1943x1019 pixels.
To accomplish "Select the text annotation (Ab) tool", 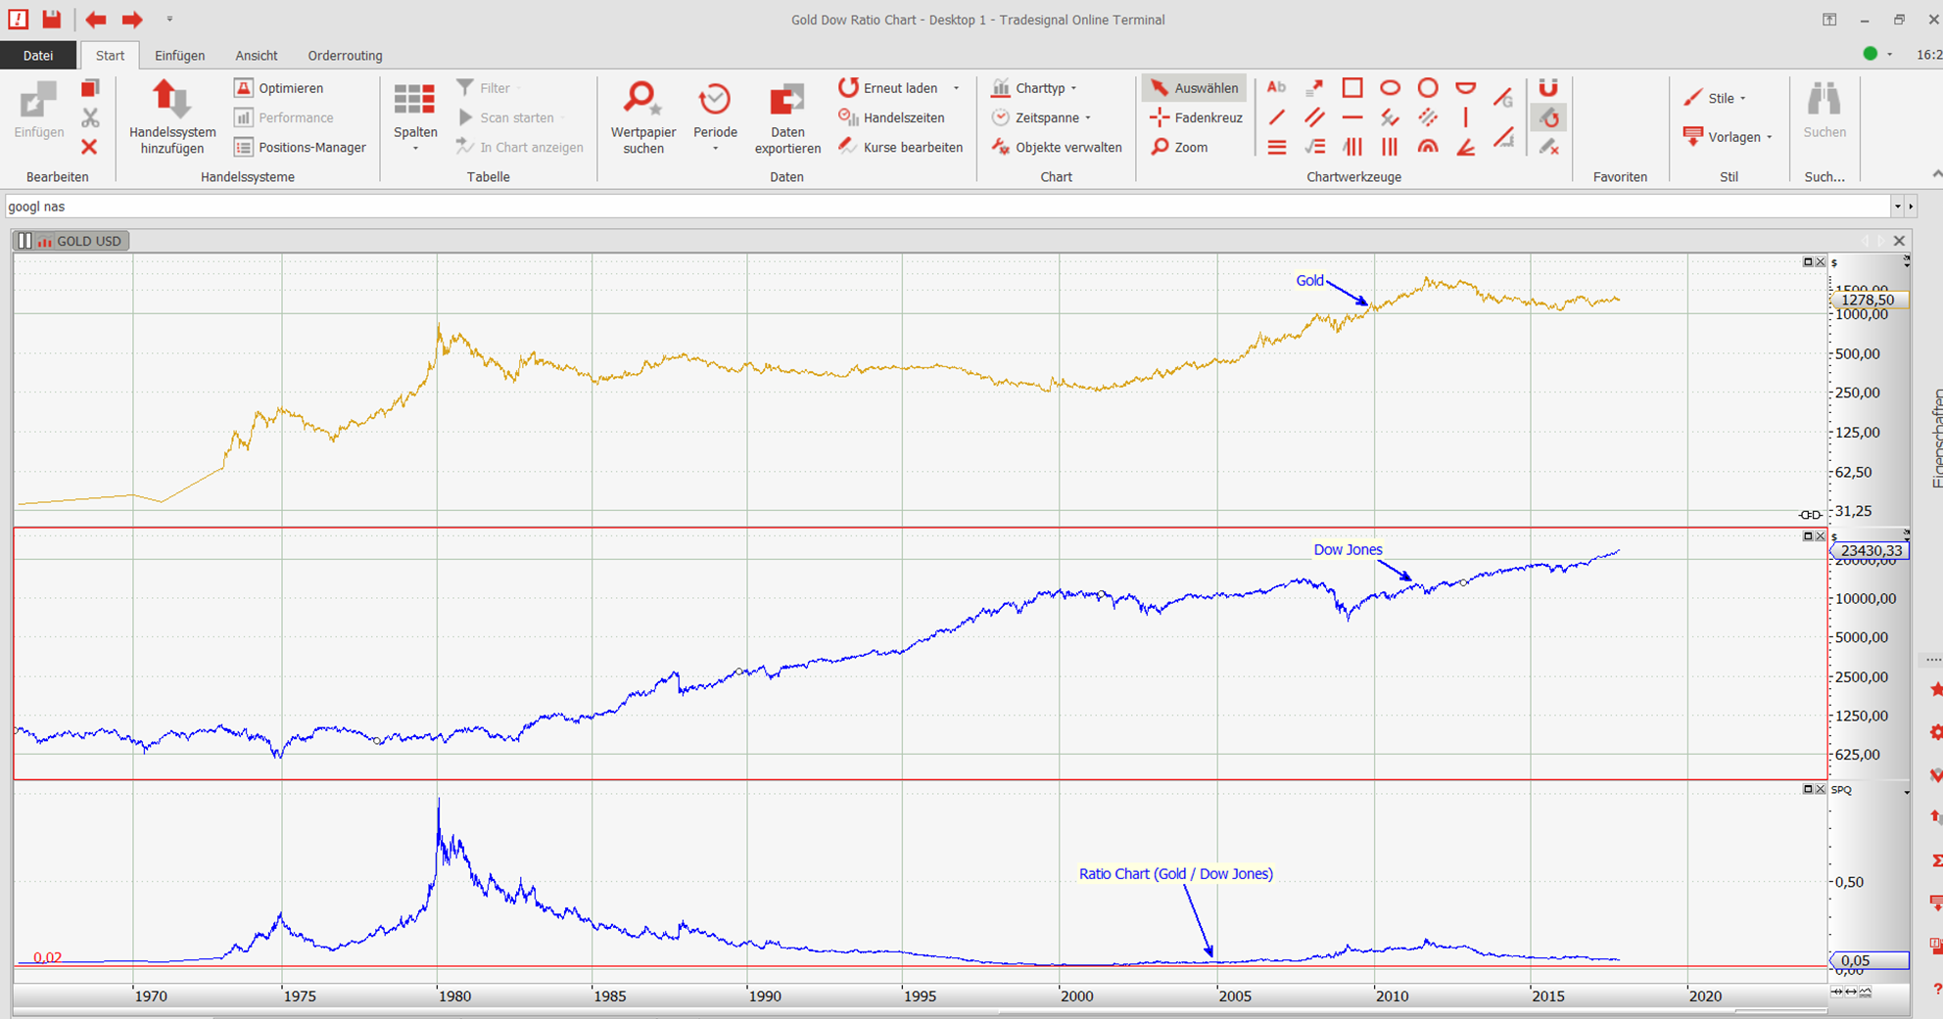I will [1276, 88].
